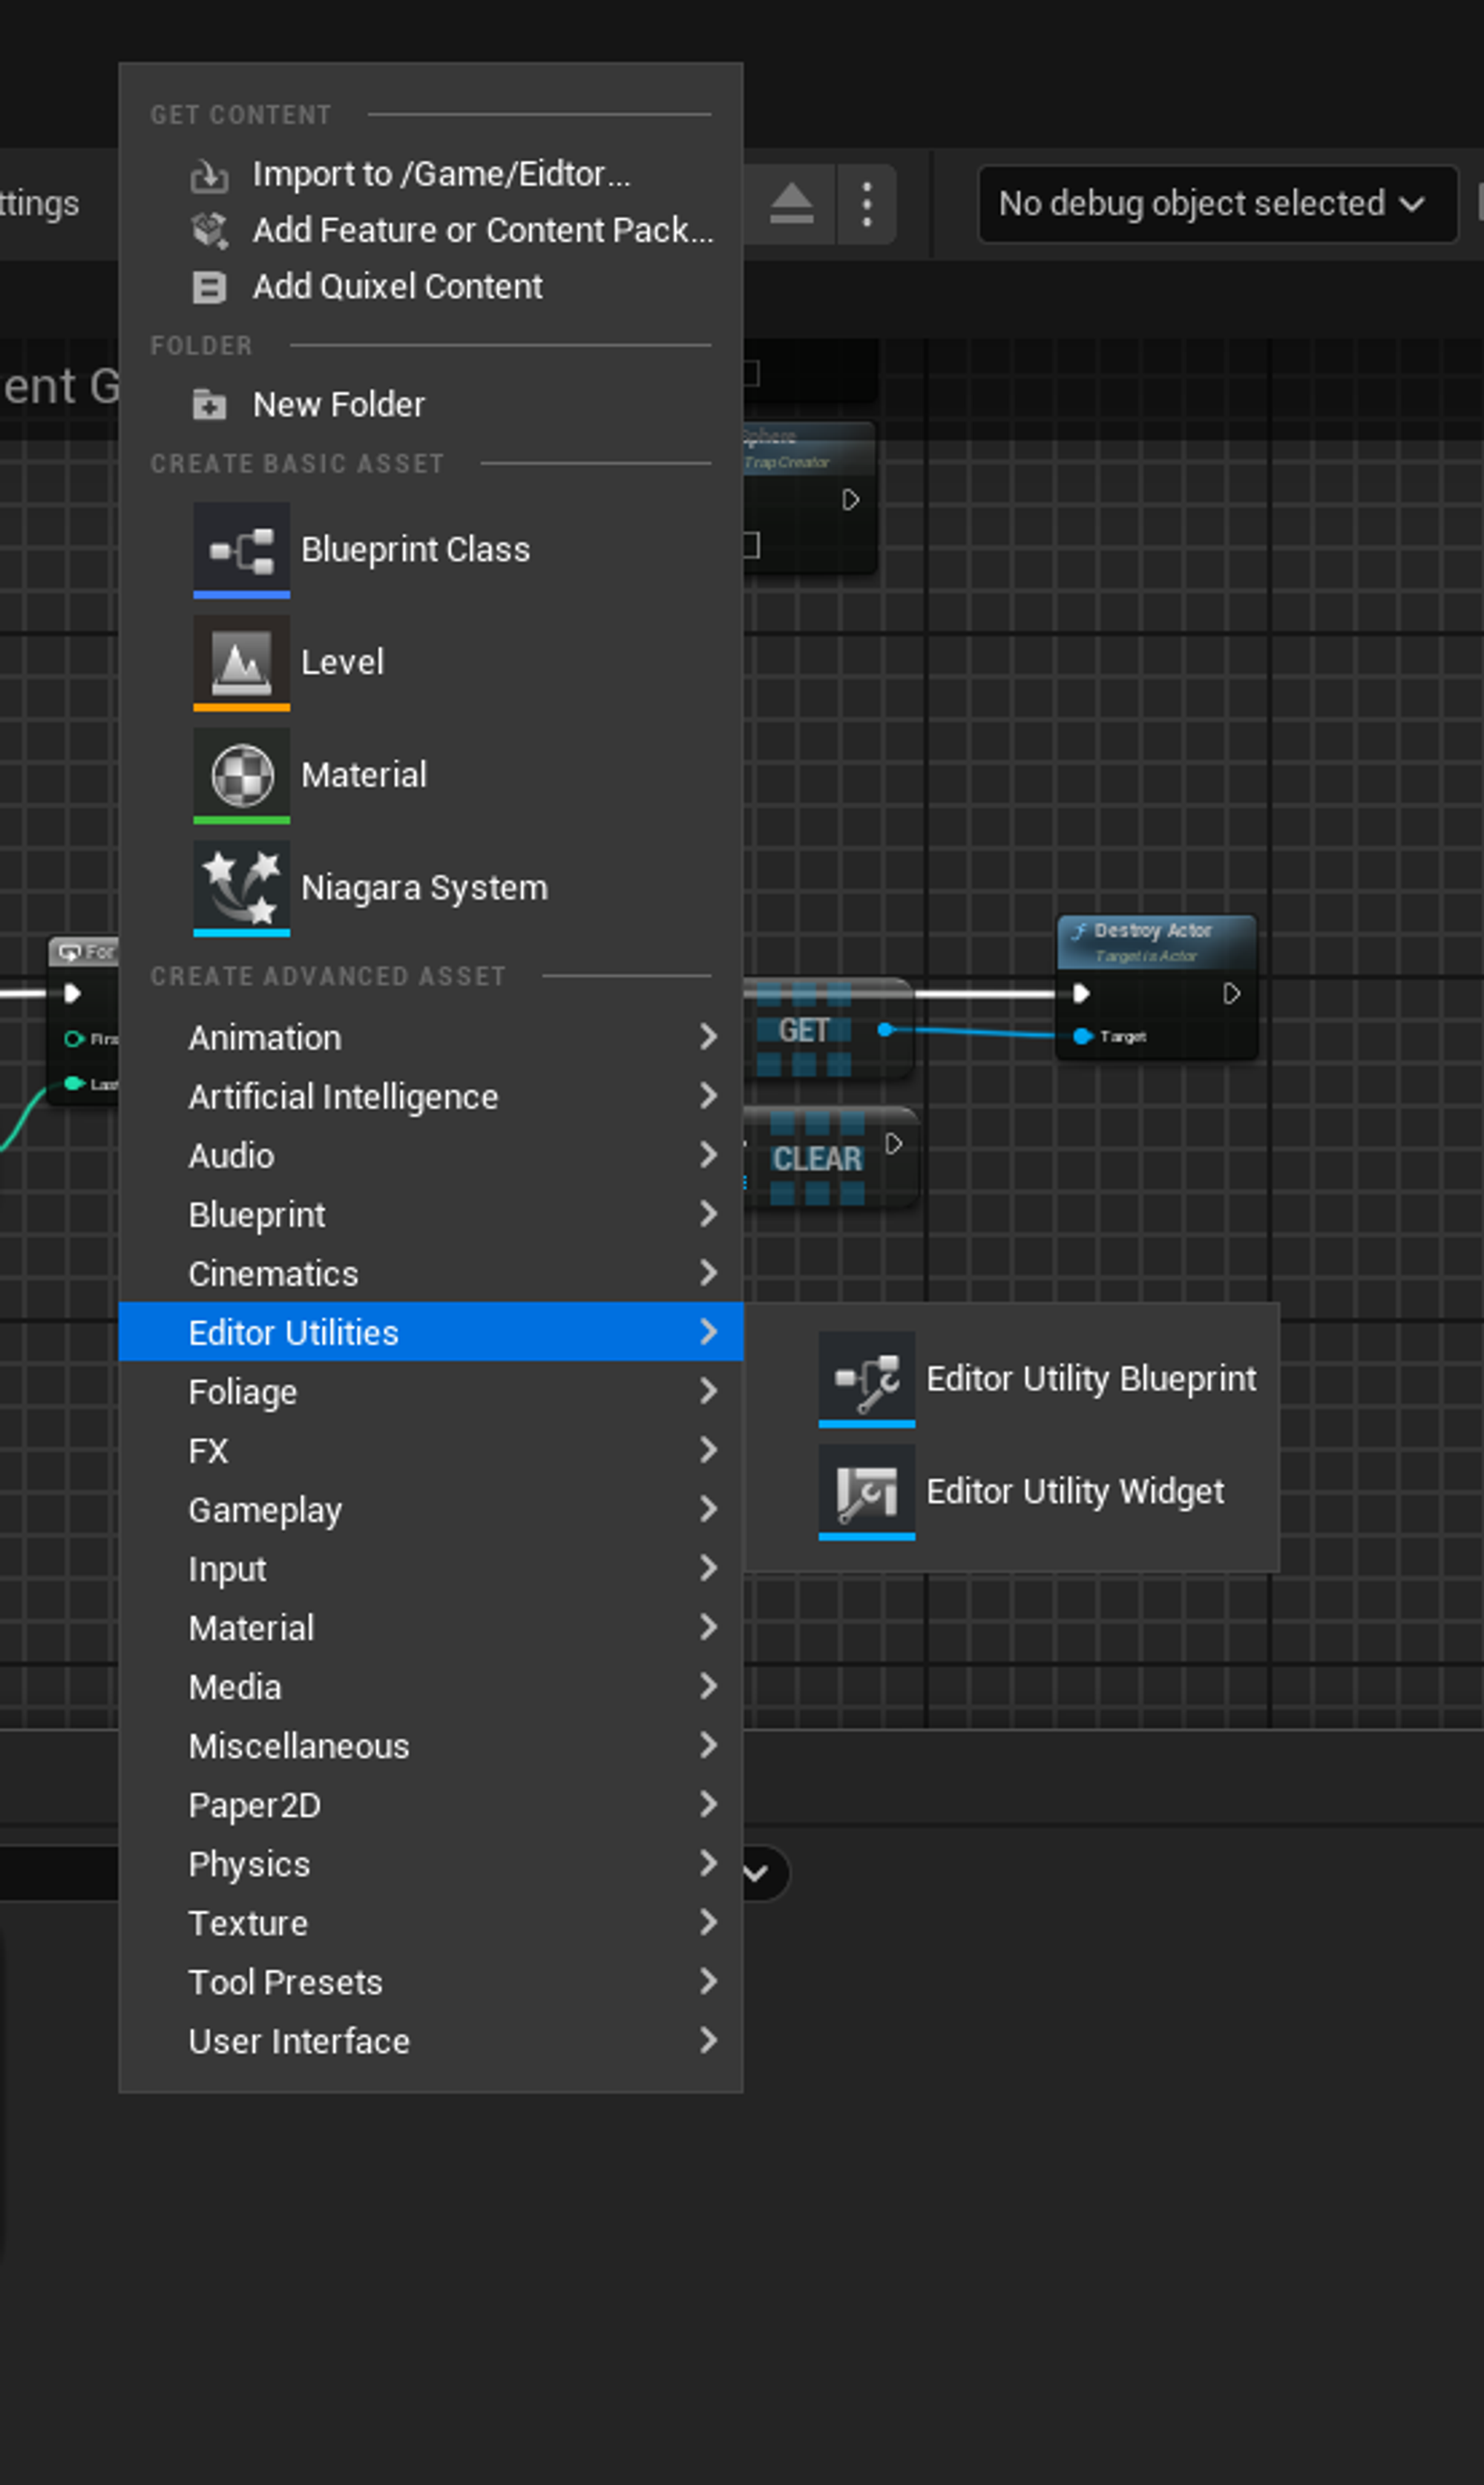Click the CLEAR array node
The height and width of the screenshot is (2485, 1484).
[817, 1158]
